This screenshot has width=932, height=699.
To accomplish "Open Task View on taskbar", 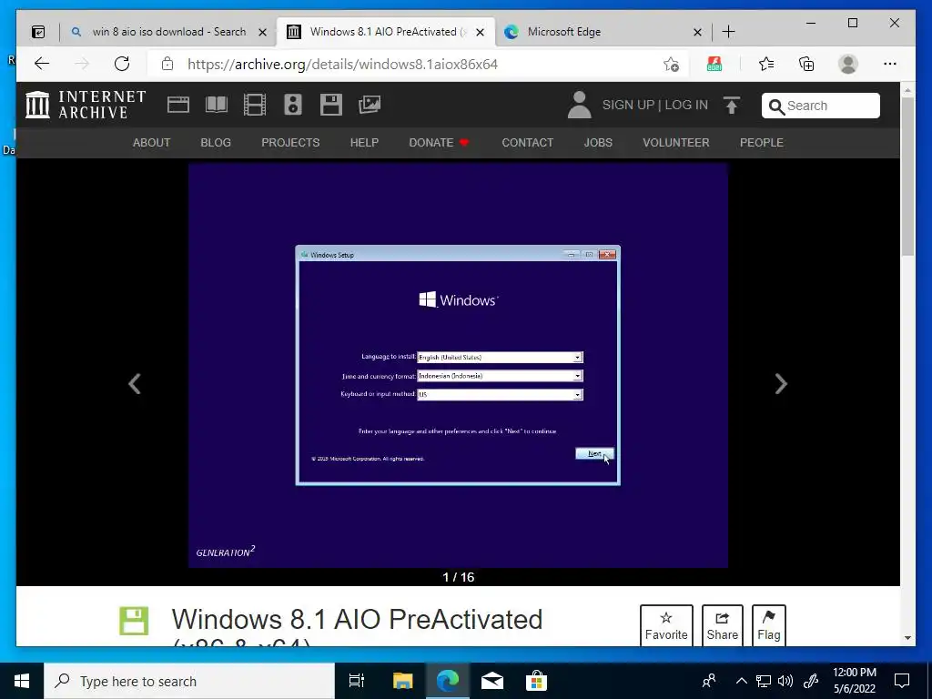I will [x=357, y=681].
